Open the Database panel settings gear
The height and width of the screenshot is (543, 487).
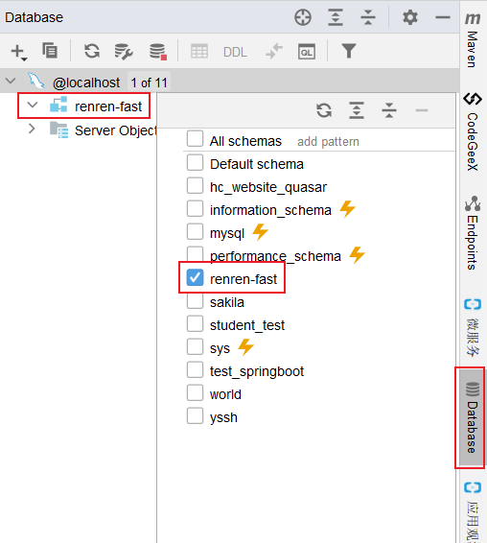[409, 17]
